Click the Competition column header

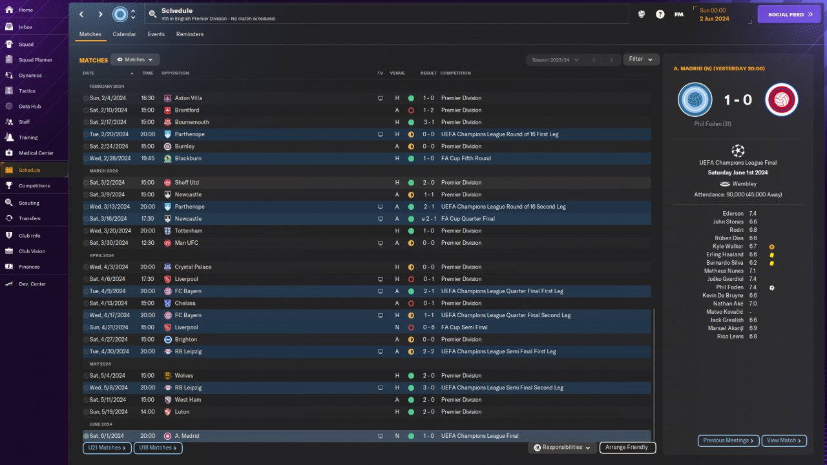(x=455, y=73)
